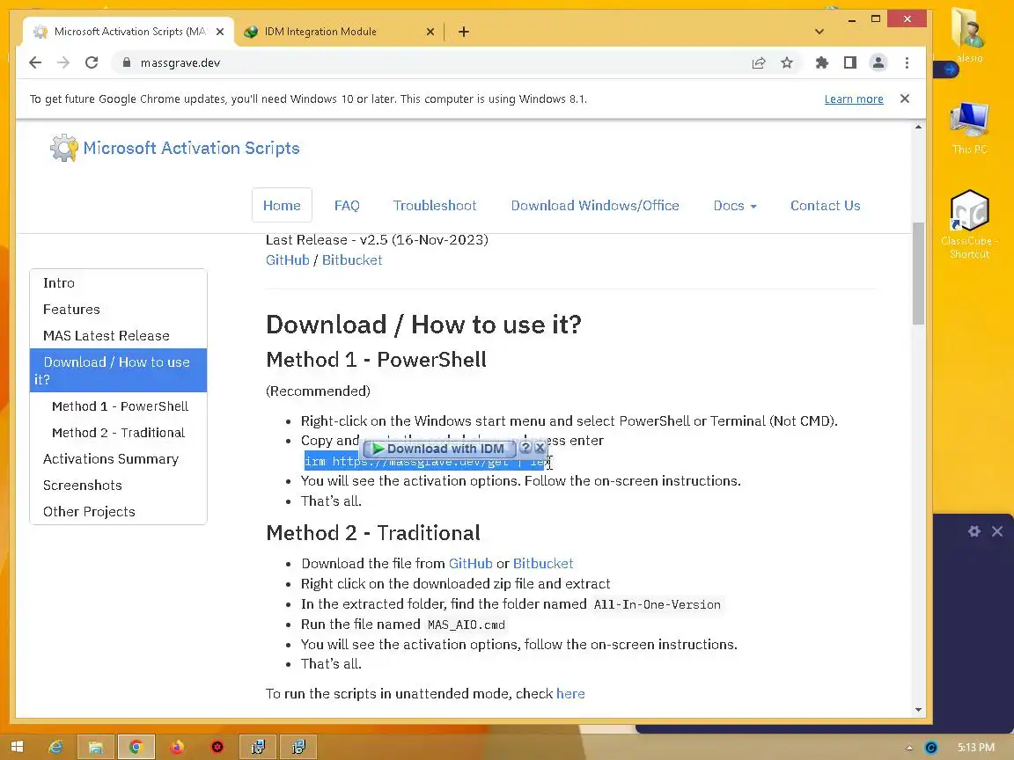Select the Microsoft Activation Scripts tab
1014x760 pixels.
pyautogui.click(x=129, y=32)
